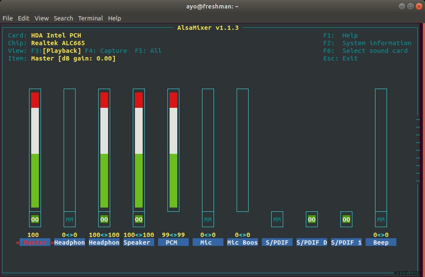The width and height of the screenshot is (425, 277).
Task: Open the View menu
Action: coord(41,18)
